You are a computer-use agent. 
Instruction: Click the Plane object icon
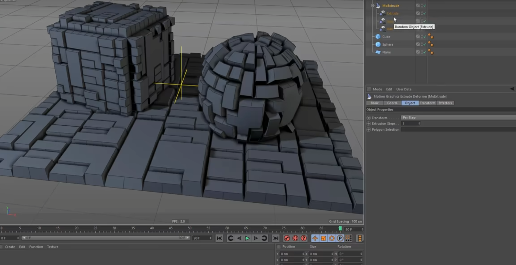378,52
